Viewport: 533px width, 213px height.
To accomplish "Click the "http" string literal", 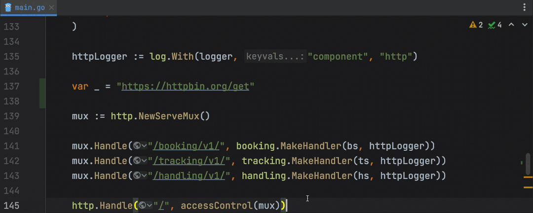I will click(x=396, y=56).
